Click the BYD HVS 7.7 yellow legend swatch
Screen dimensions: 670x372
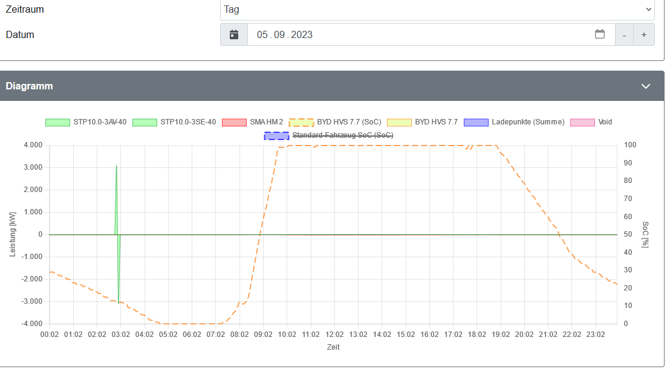coord(398,122)
